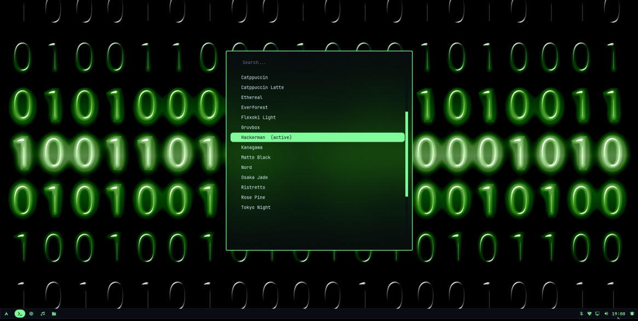Focus the Search input field

pos(318,62)
